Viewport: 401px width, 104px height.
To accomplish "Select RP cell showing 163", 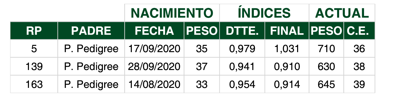I will click(x=34, y=84).
